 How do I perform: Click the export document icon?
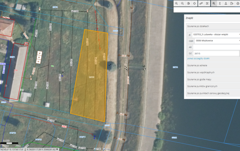click(232, 3)
